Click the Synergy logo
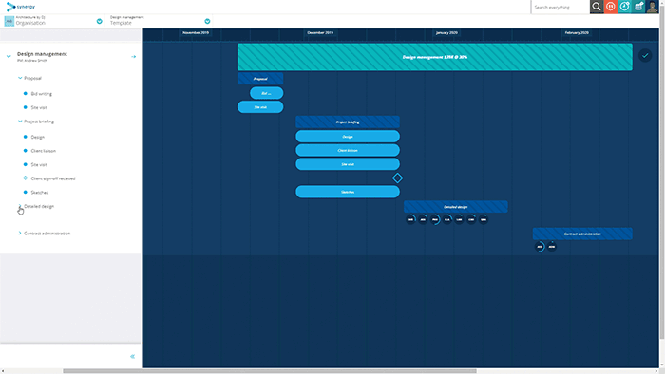Image resolution: width=665 pixels, height=374 pixels. pyautogui.click(x=21, y=7)
